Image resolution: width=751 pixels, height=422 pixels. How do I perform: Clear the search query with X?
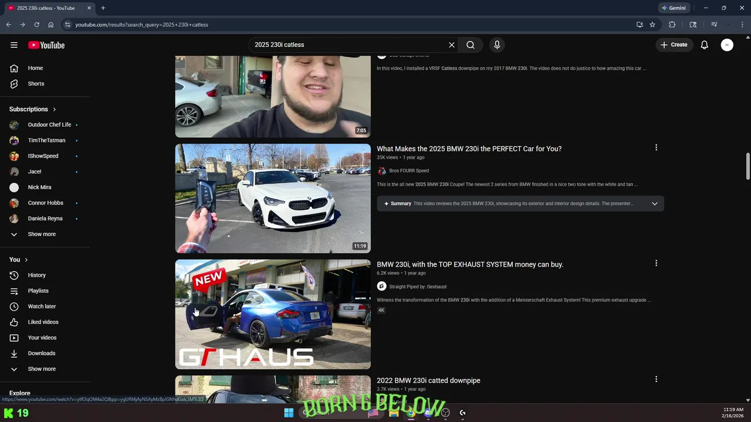[452, 45]
